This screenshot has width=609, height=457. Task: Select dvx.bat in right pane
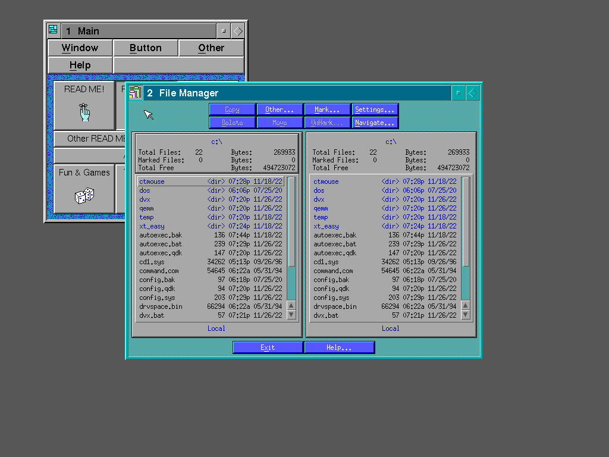pyautogui.click(x=385, y=315)
